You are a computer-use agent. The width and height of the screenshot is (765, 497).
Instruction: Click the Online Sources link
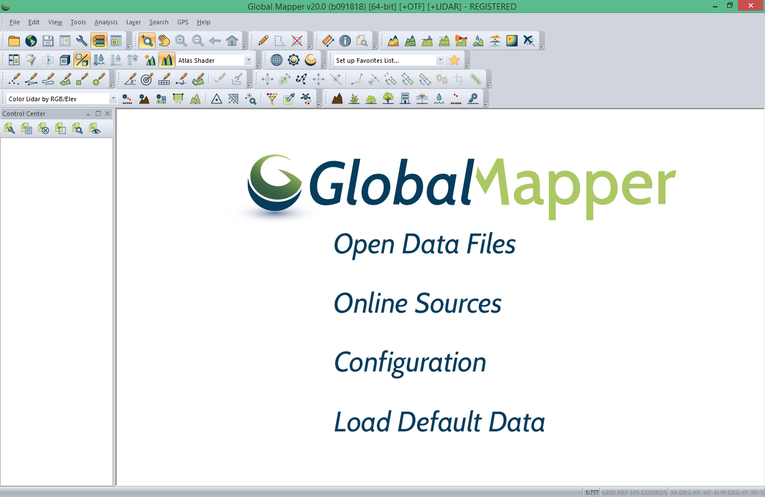pyautogui.click(x=418, y=303)
